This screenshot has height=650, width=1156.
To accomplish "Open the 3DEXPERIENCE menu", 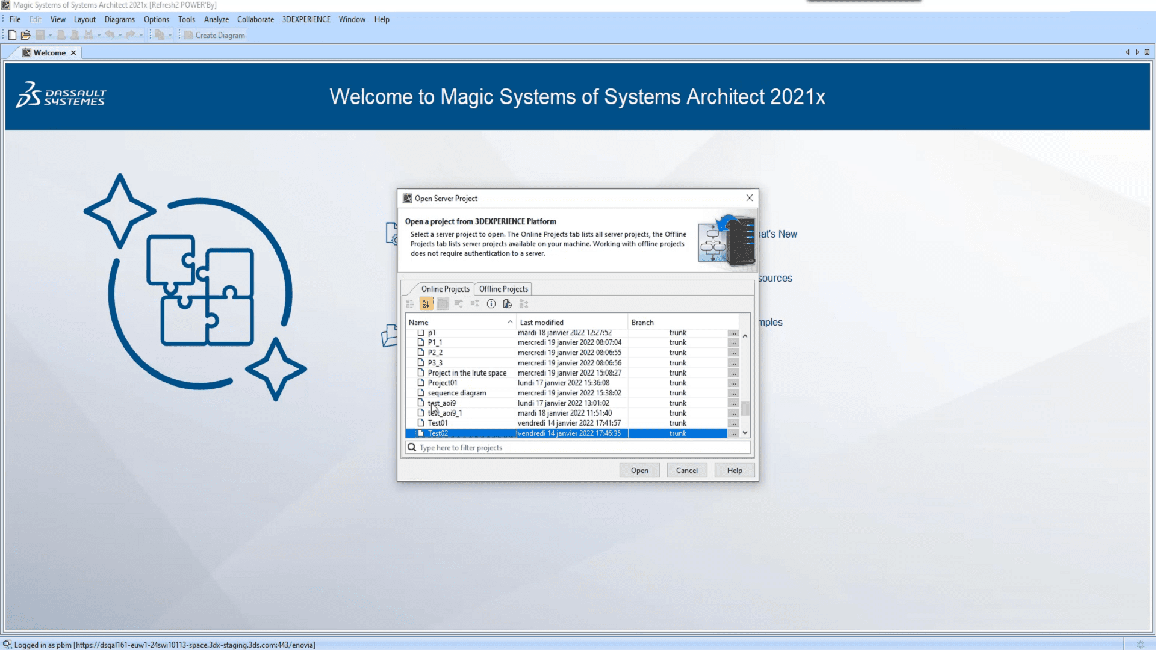I will 306,19.
